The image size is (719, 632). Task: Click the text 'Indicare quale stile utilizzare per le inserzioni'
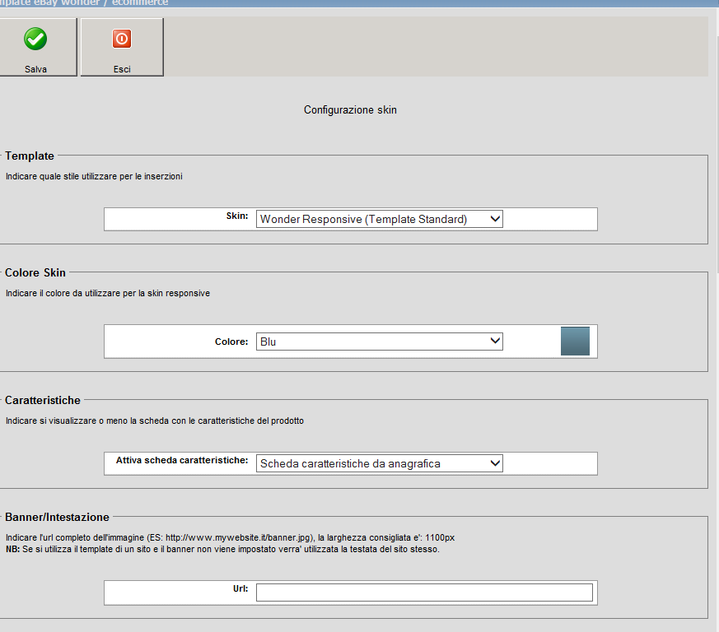[x=94, y=176]
